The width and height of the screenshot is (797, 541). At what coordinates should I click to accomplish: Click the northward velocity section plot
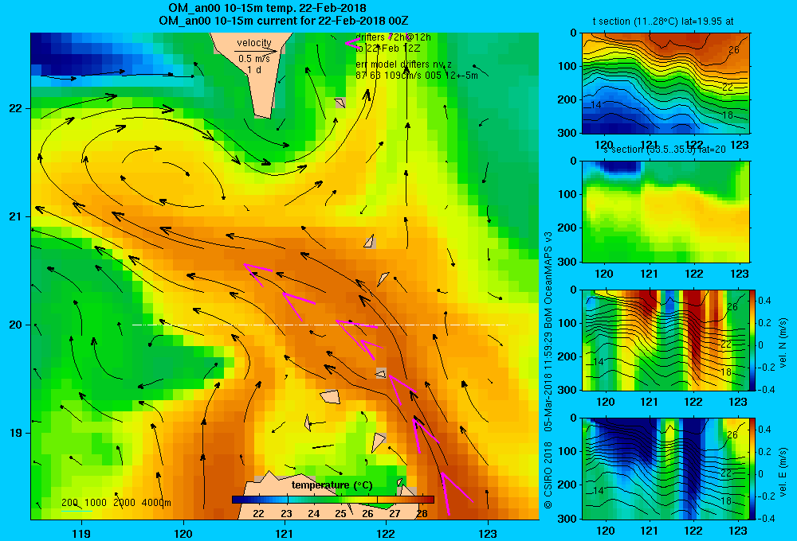click(665, 340)
